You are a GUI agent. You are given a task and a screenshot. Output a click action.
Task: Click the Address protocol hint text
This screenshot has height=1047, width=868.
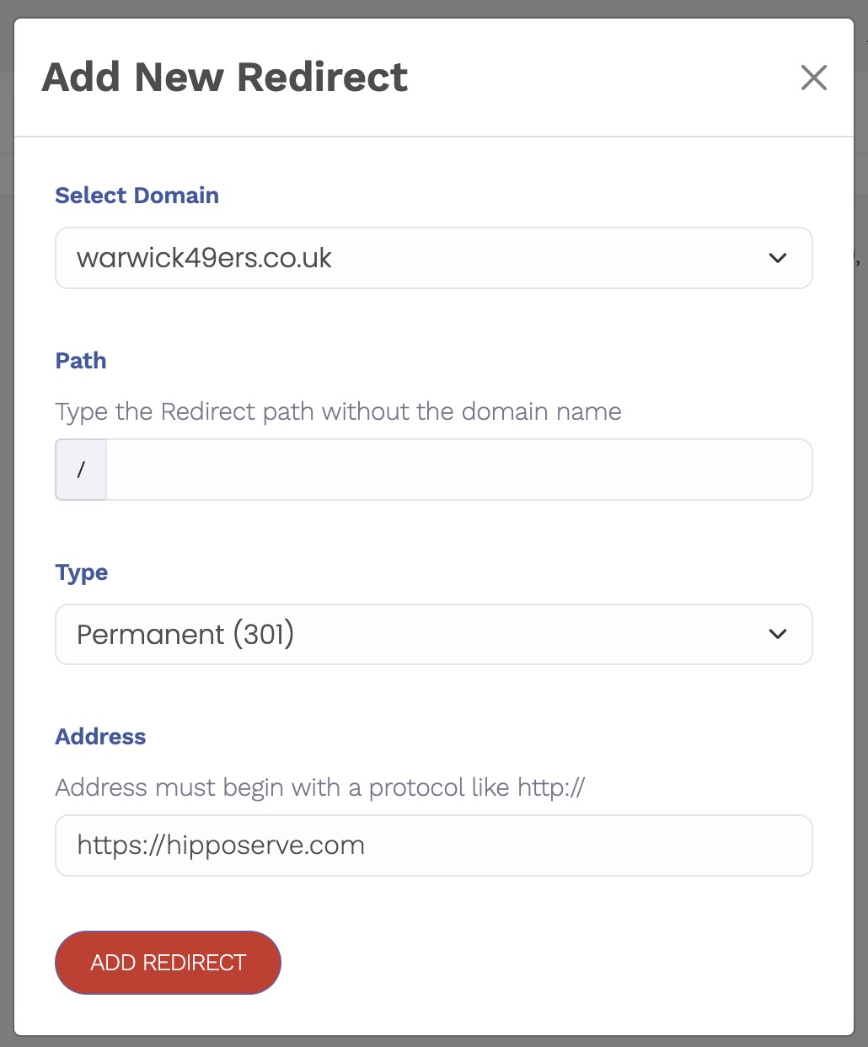click(320, 788)
